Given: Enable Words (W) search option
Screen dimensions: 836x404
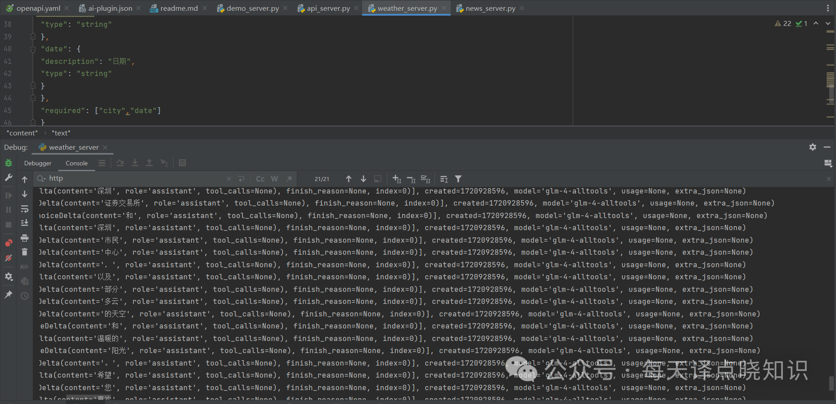Looking at the screenshot, I should [274, 179].
